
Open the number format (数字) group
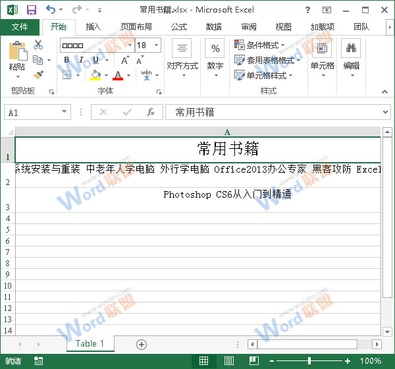point(215,58)
